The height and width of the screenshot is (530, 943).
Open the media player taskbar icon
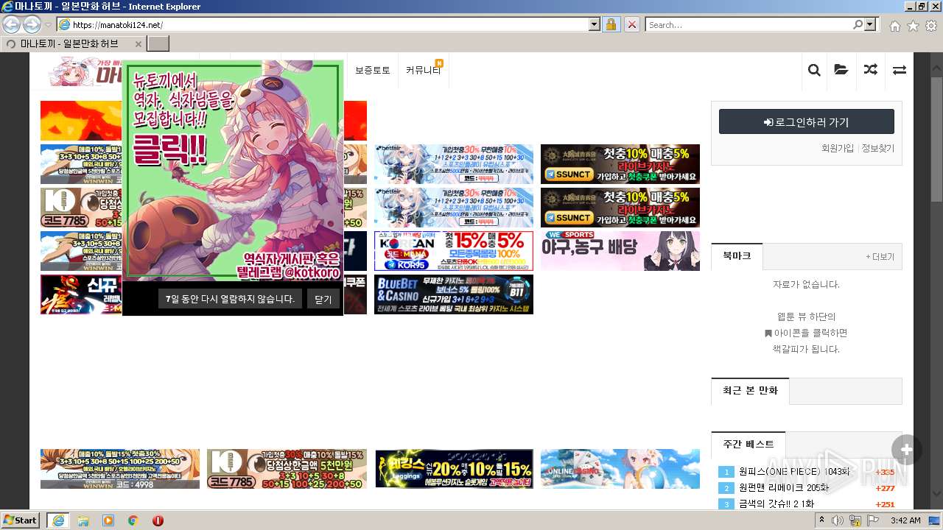[108, 520]
